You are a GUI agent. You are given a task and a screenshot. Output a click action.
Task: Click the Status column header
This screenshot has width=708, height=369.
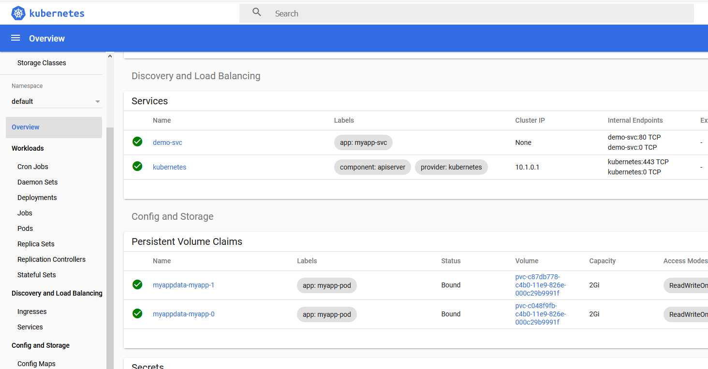point(451,261)
